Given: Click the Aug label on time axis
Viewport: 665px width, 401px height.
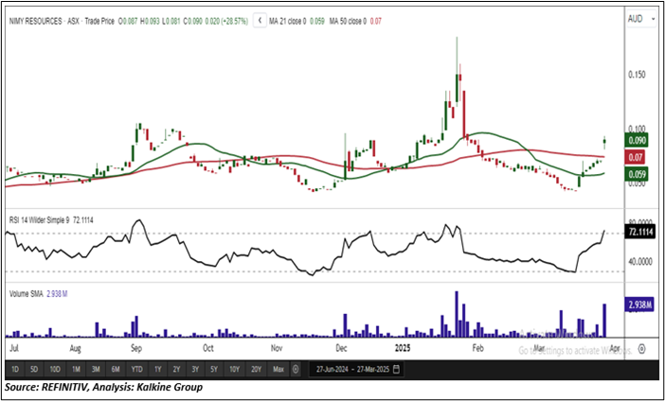Looking at the screenshot, I should coord(75,348).
